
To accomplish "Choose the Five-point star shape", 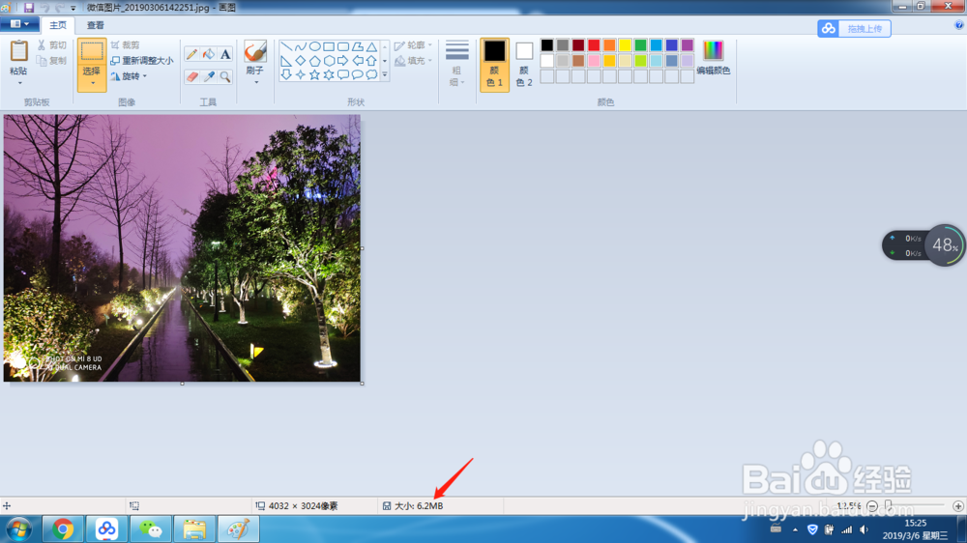I will click(314, 74).
